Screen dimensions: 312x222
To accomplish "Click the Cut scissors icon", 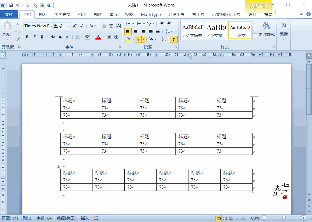I will coord(18,24).
